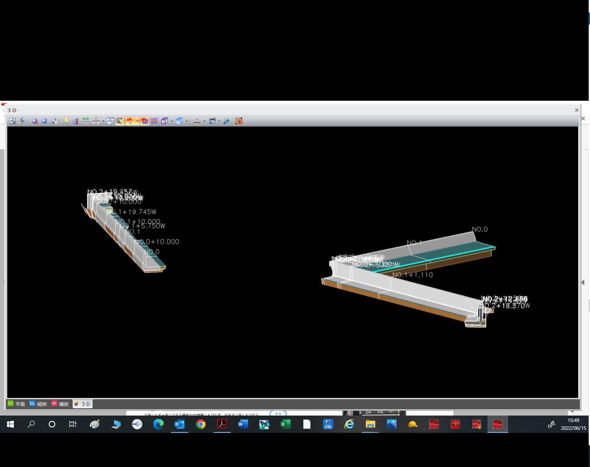The width and height of the screenshot is (590, 467).
Task: Click the blue zigzag wave lines icon
Action: tap(154, 121)
